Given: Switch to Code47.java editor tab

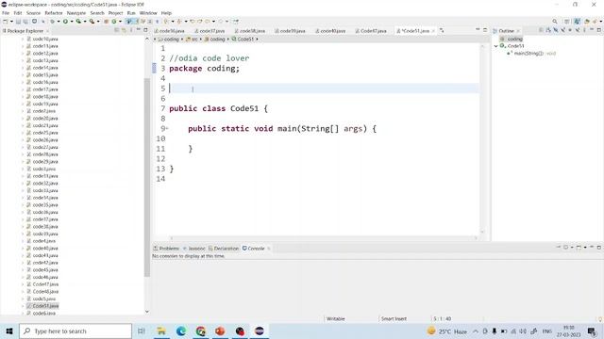Looking at the screenshot, I should coord(371,31).
